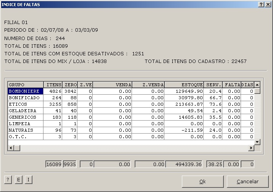Click the '?' help button at bottom left
Image resolution: width=273 pixels, height=192 pixels.
pos(8,180)
